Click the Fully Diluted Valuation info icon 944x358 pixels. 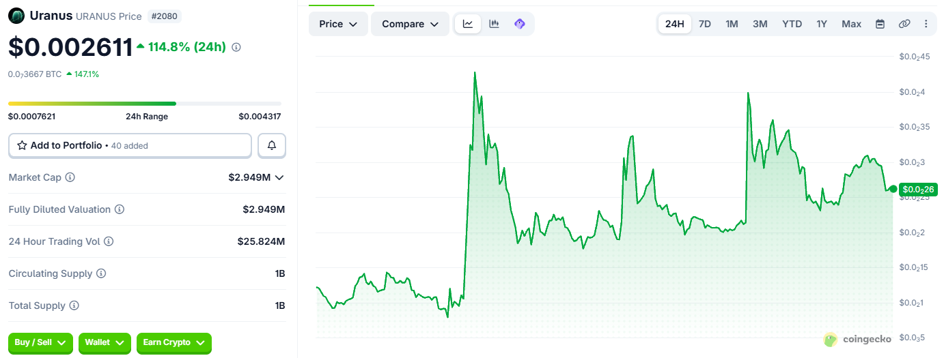pos(120,209)
